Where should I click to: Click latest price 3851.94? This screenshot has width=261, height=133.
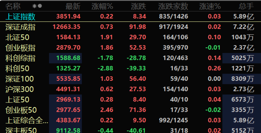click(x=68, y=16)
